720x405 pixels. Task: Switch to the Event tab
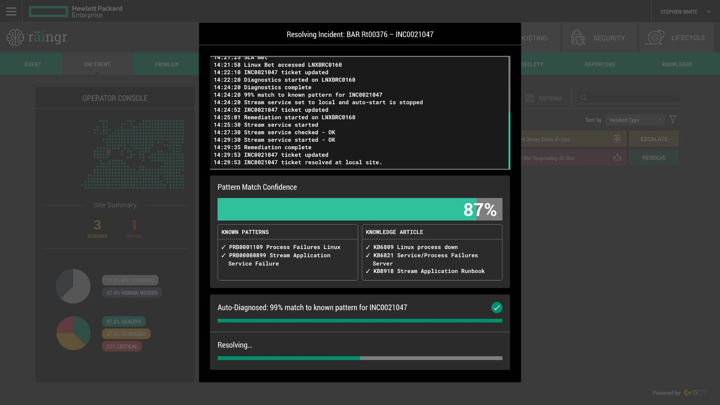click(33, 64)
